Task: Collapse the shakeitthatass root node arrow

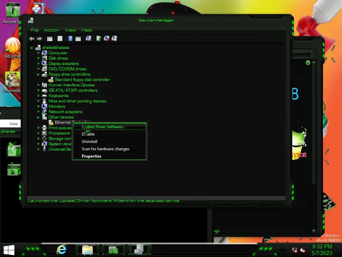Action: (32, 48)
